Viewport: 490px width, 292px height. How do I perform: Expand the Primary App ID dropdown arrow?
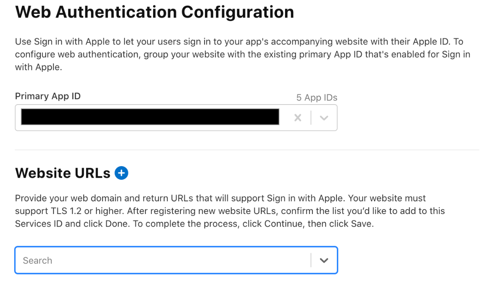click(324, 118)
